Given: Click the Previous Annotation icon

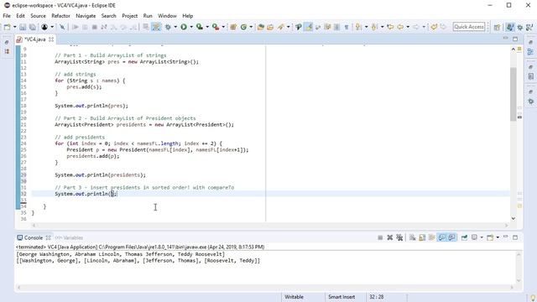Looking at the screenshot, I should point(374,27).
